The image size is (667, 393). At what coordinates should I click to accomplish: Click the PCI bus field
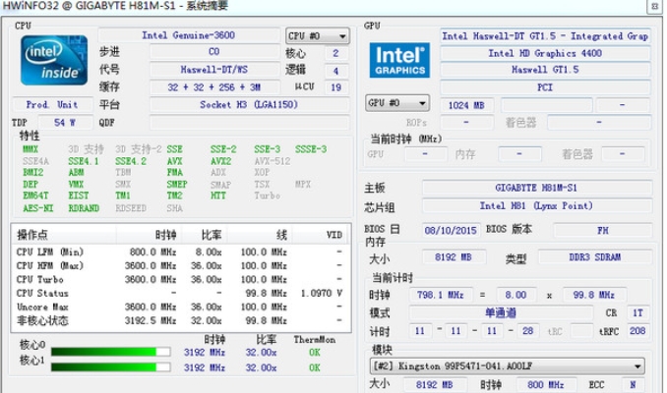pos(545,87)
